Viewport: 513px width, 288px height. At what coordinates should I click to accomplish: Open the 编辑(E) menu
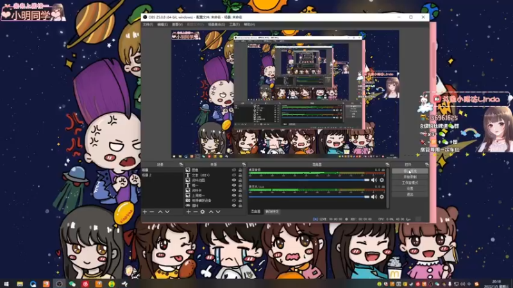(x=162, y=24)
